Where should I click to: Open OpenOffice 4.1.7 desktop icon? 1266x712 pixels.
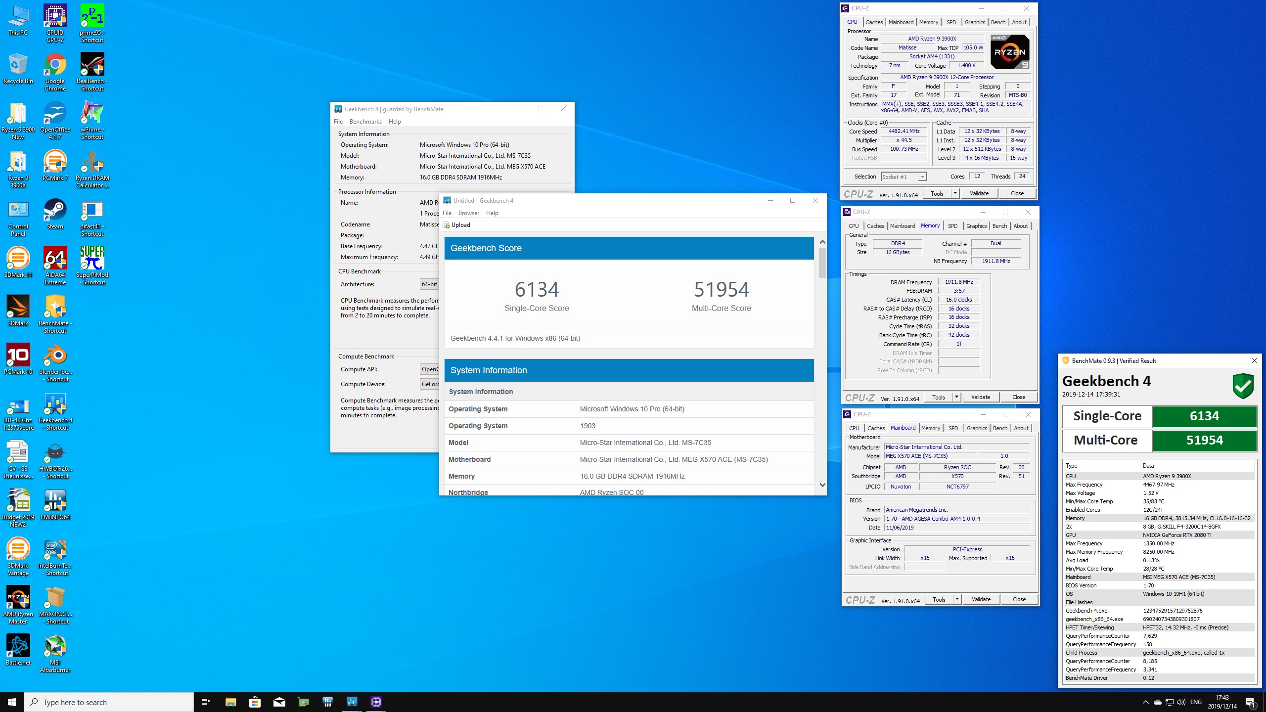pos(55,120)
